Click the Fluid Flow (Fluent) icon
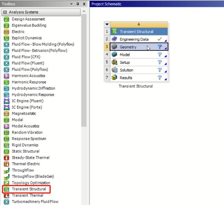The image size is (224, 205). (6, 63)
